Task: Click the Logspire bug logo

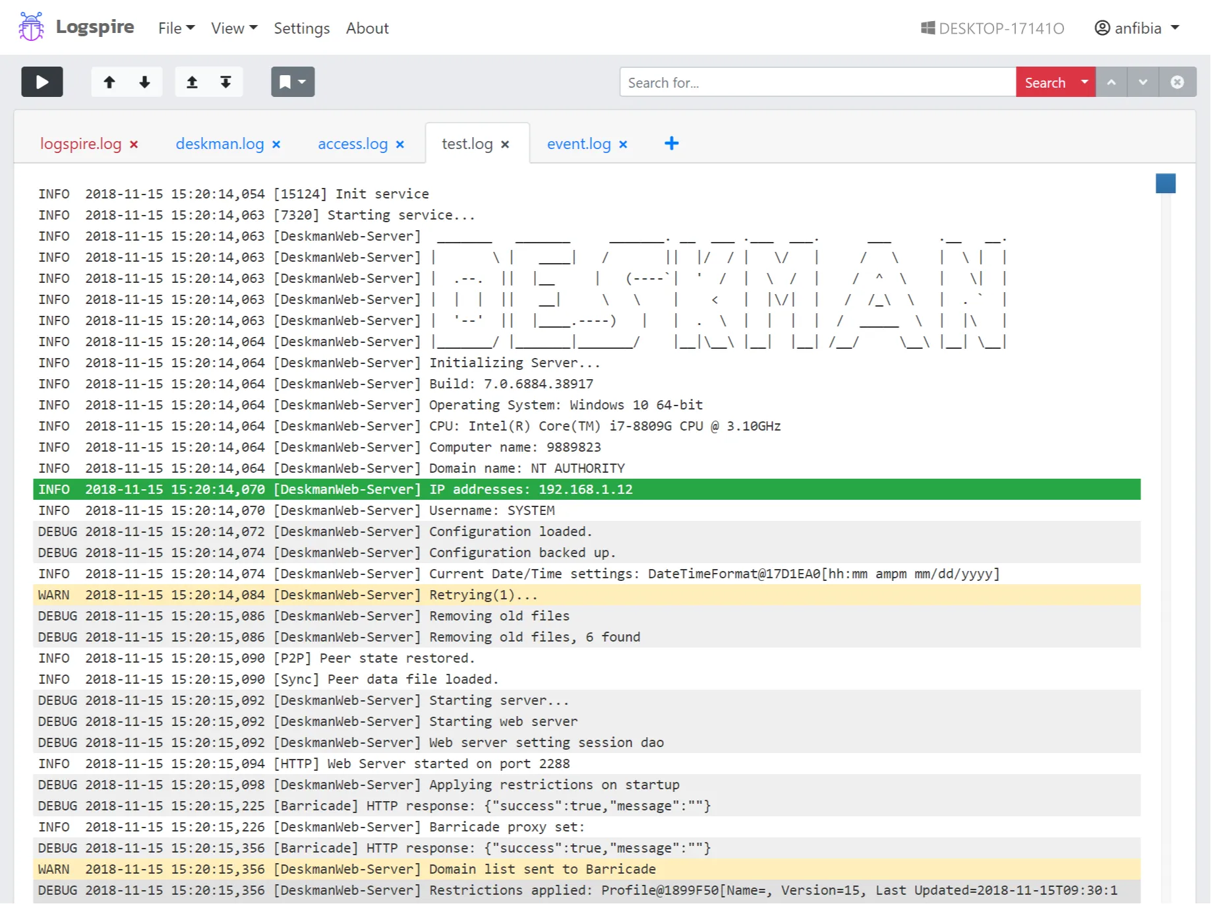Action: click(x=30, y=27)
